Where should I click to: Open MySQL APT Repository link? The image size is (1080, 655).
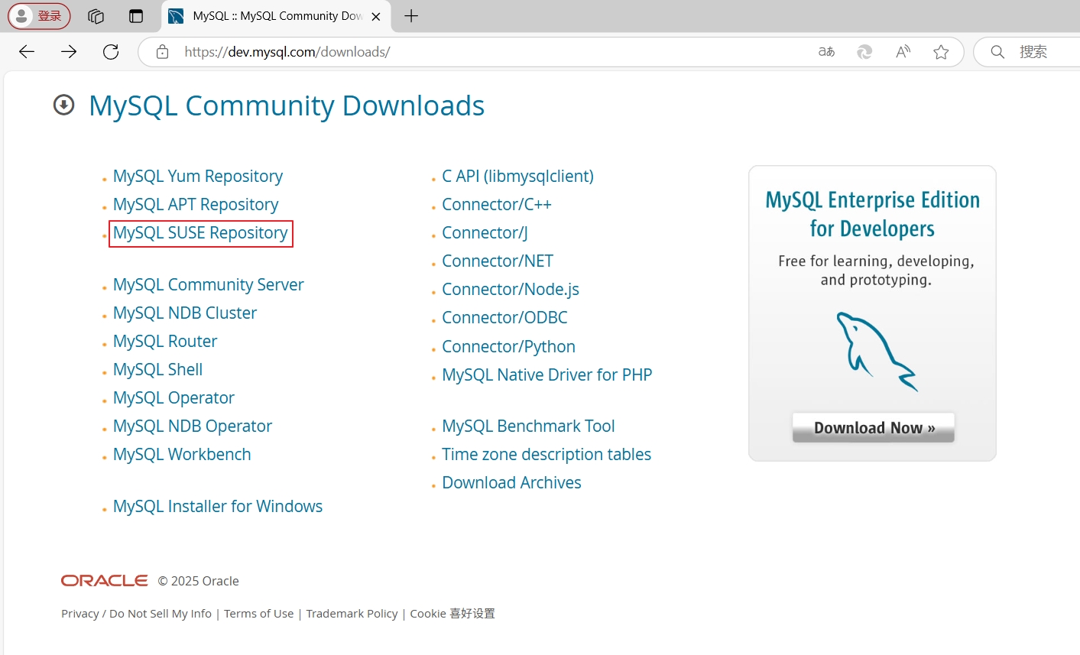(196, 205)
